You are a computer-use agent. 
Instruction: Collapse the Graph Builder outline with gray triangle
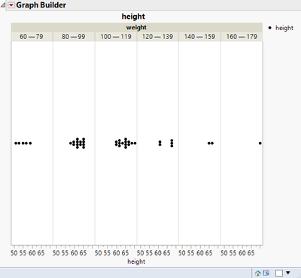pyautogui.click(x=3, y=5)
